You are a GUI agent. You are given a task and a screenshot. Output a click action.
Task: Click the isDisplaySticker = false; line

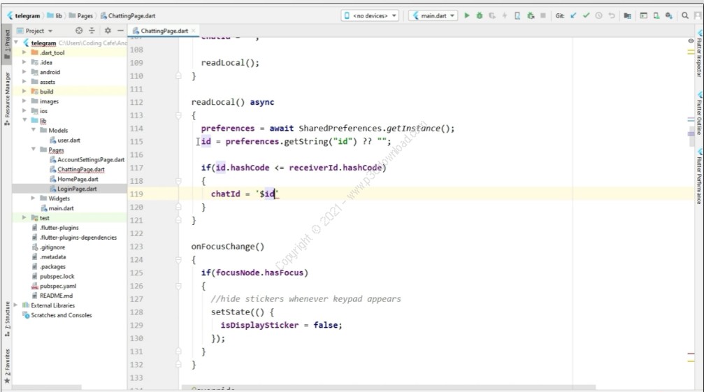click(x=281, y=325)
